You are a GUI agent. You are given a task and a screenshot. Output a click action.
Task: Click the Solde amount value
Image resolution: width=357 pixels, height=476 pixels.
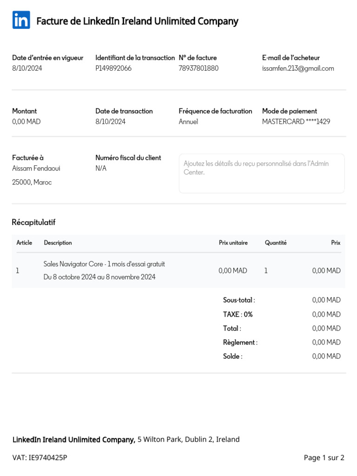(x=326, y=357)
